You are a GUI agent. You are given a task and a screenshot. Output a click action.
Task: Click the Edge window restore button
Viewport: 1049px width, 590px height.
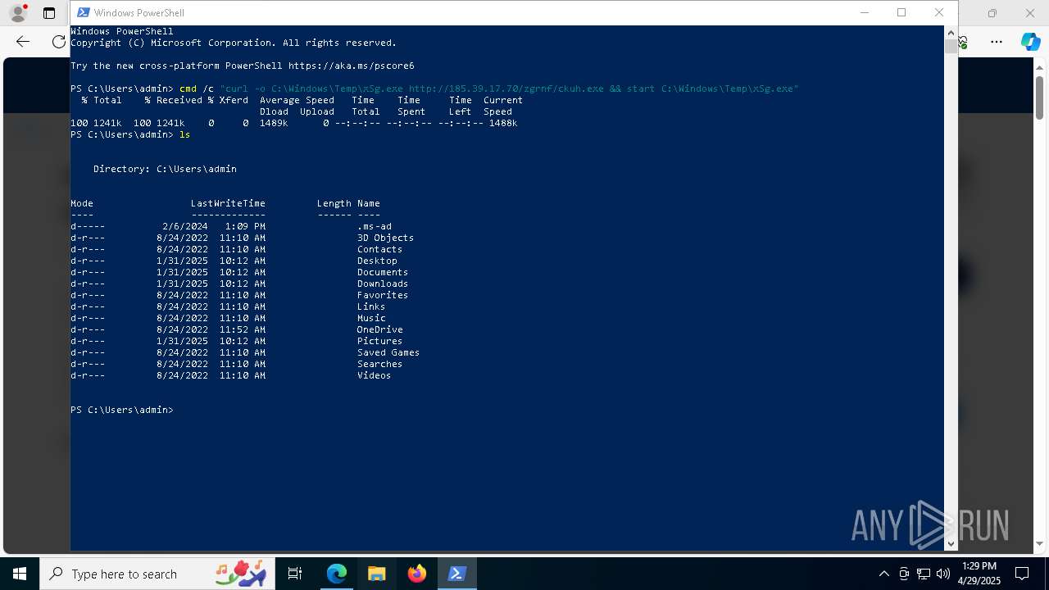992,13
